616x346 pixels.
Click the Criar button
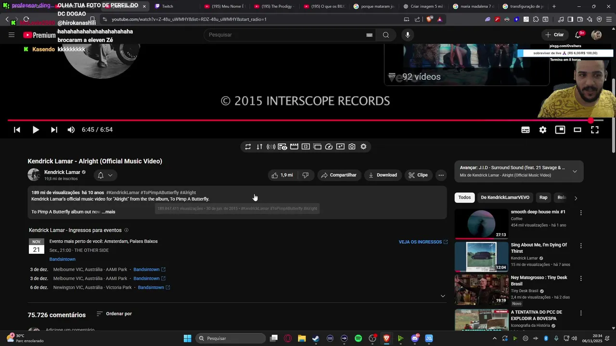tap(554, 35)
